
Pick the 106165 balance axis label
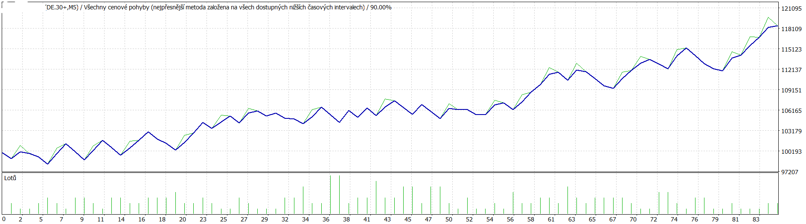791,111
